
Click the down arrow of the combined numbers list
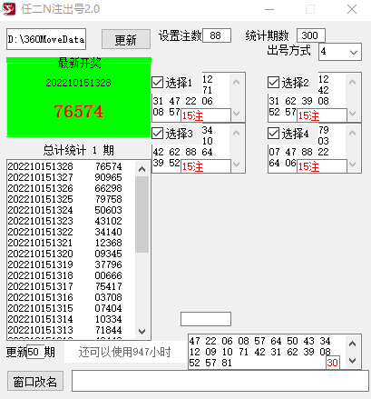coord(352,361)
